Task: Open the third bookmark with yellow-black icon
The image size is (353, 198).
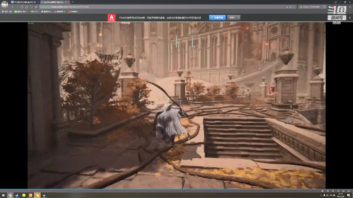Action: tap(34, 11)
